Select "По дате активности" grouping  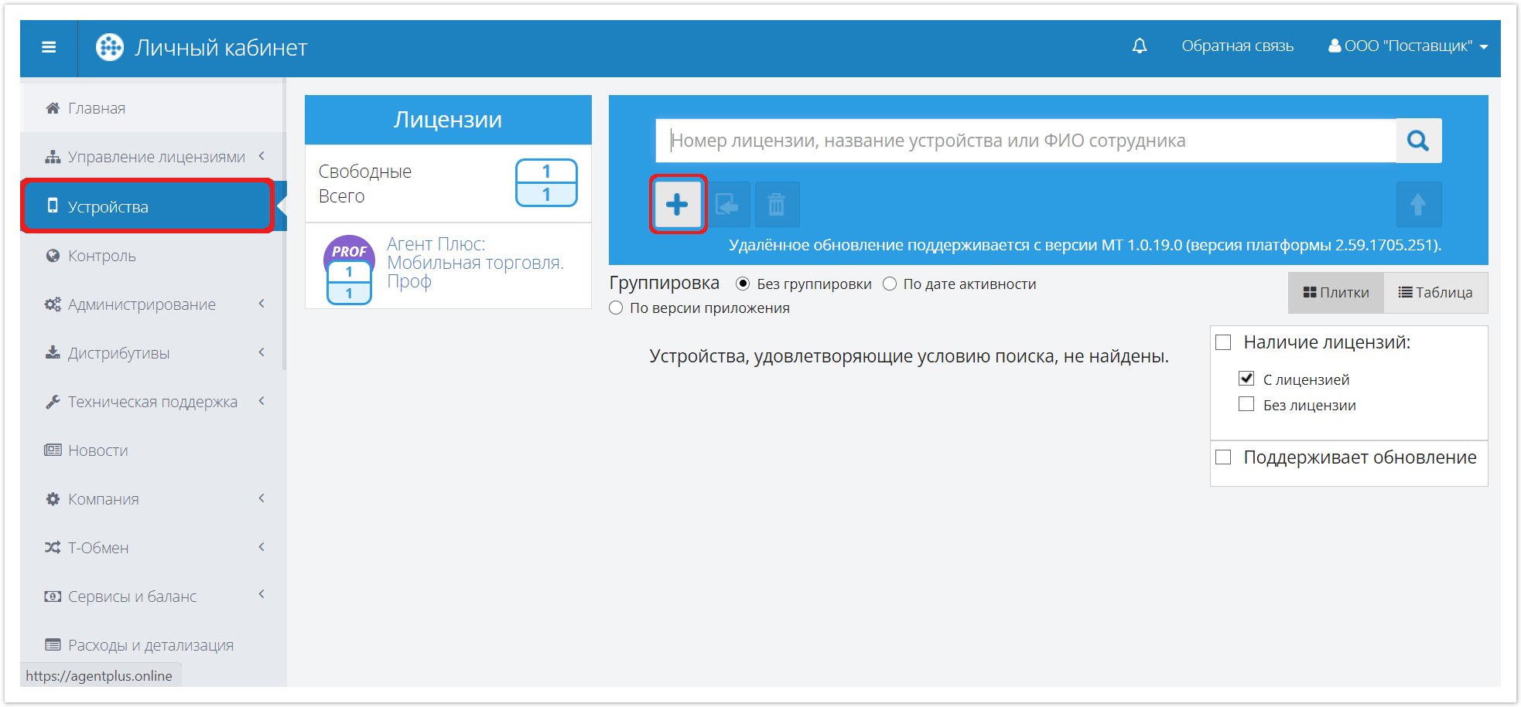(x=890, y=284)
